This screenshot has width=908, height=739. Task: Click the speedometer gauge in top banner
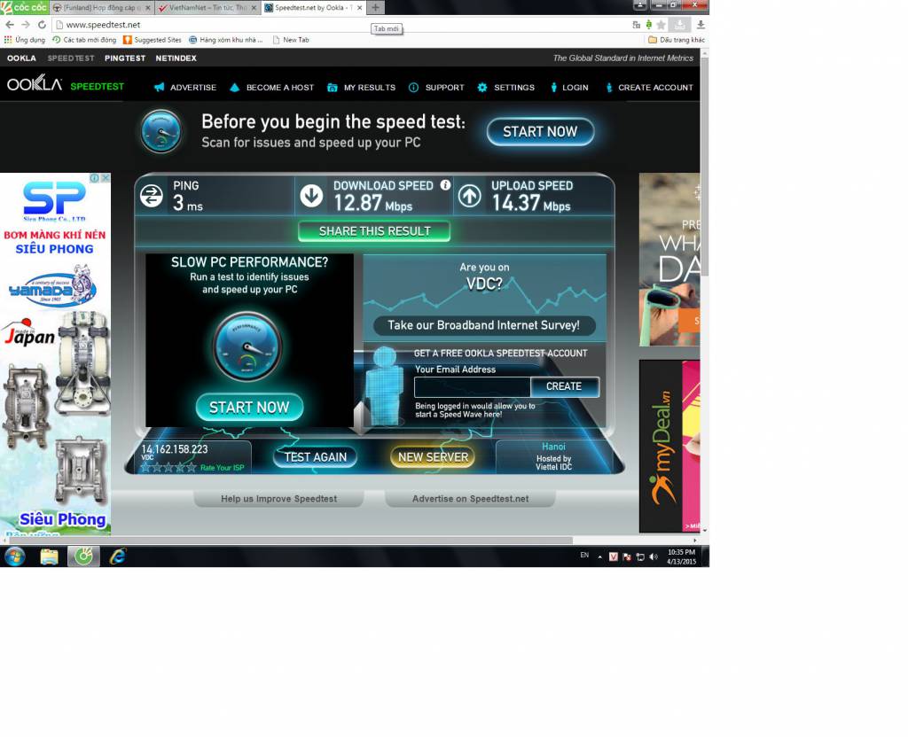(x=161, y=131)
